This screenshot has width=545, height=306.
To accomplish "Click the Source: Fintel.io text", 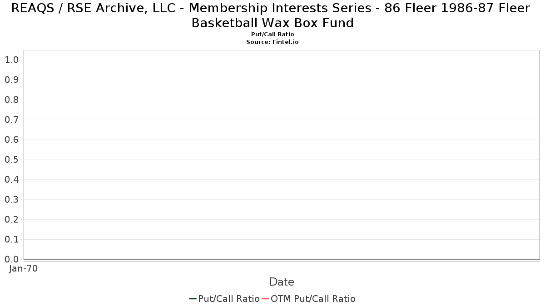I will 272,42.
